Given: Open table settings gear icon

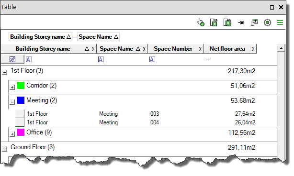Looking at the screenshot, I should [267, 22].
